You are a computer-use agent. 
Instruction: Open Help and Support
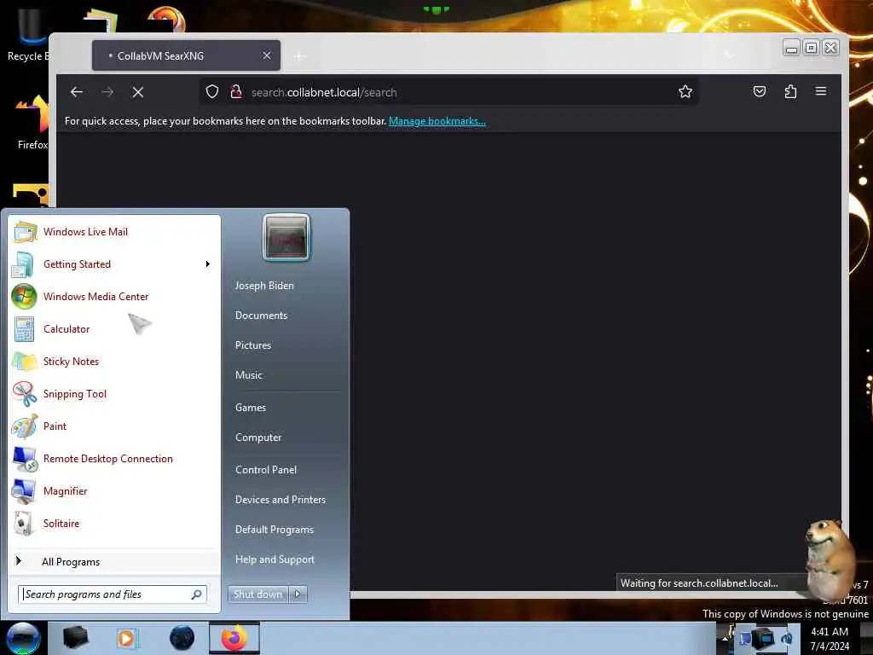(x=275, y=559)
